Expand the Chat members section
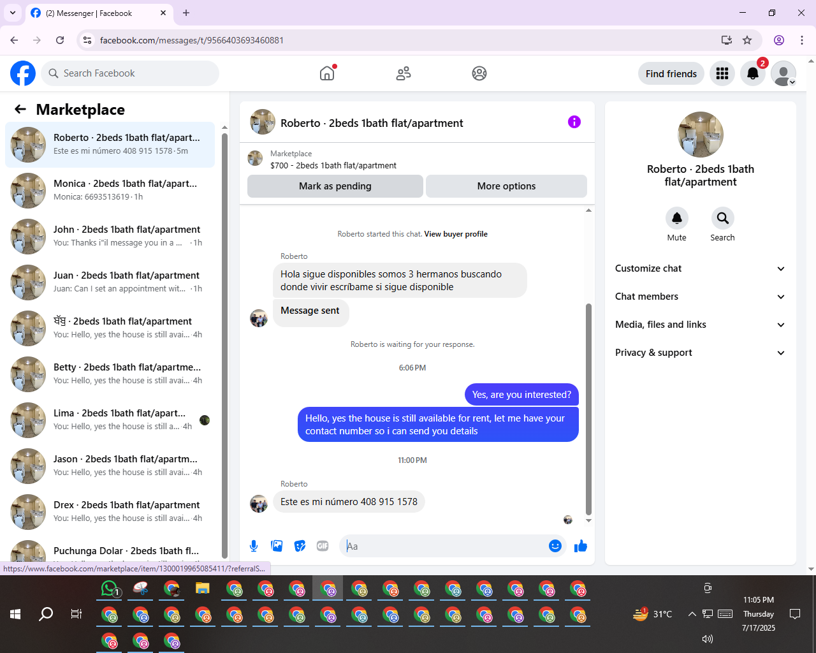The height and width of the screenshot is (653, 816). (x=700, y=297)
